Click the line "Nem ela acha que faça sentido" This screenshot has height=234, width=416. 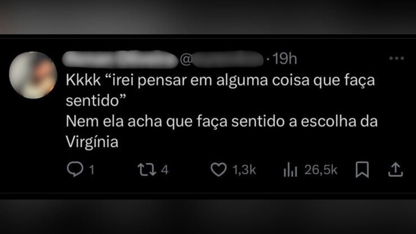(176, 122)
